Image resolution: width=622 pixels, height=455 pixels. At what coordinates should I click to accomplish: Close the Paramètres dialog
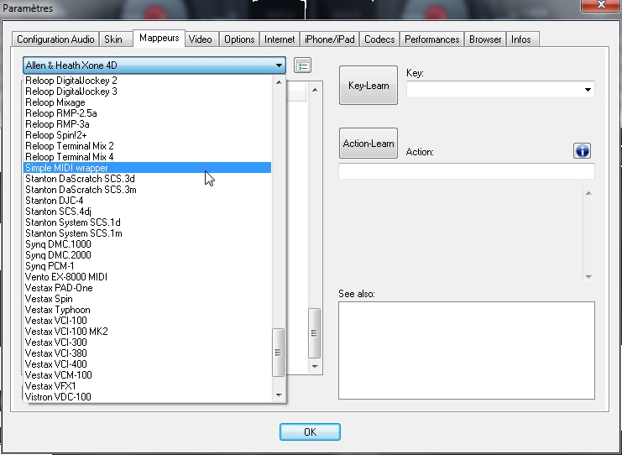coord(600,5)
